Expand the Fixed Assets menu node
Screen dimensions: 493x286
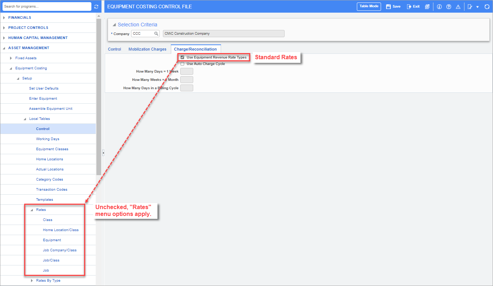[11, 58]
